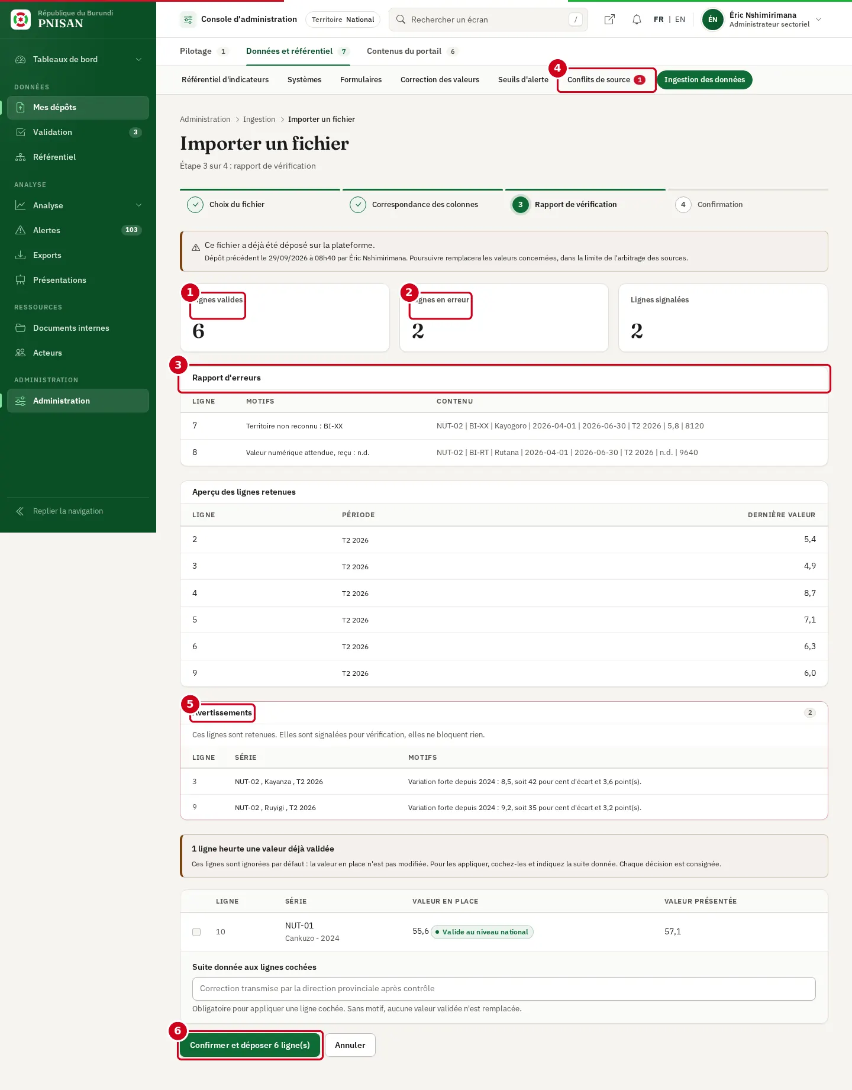Screen dimensions: 852x1090
Task: Open the notifications bell
Action: 637,20
